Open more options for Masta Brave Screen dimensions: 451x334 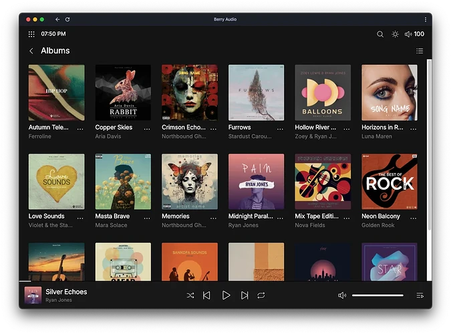pyautogui.click(x=147, y=218)
